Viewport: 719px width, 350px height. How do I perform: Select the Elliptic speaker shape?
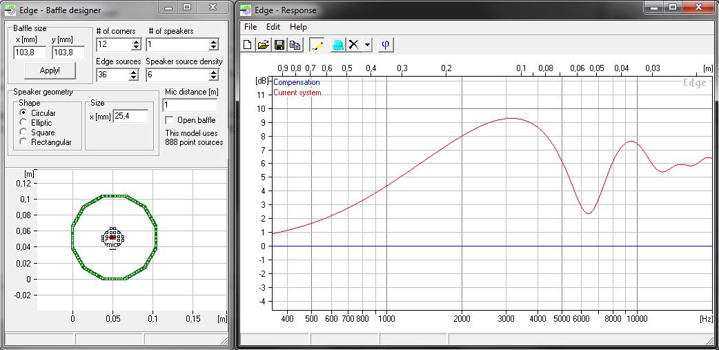tap(23, 123)
